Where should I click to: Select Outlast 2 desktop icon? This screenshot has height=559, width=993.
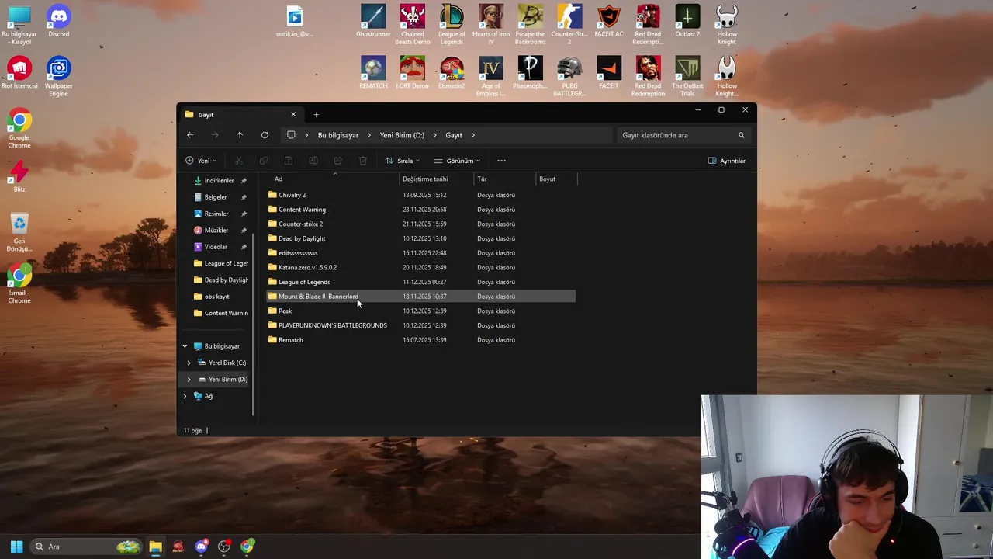pyautogui.click(x=687, y=21)
